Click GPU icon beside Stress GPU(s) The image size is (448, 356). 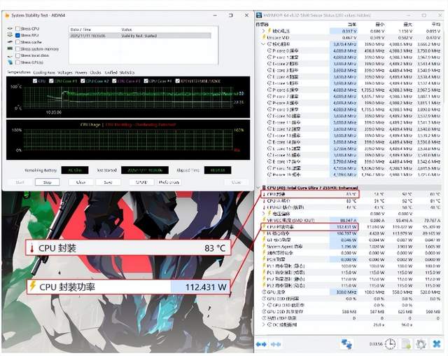tap(10, 62)
